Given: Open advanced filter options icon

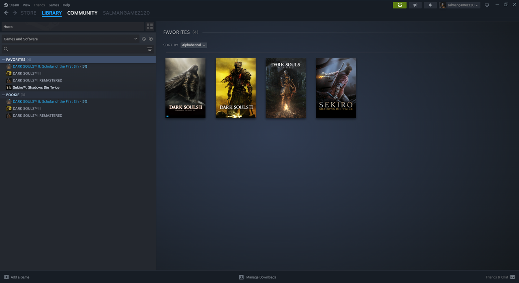Looking at the screenshot, I should pos(150,49).
